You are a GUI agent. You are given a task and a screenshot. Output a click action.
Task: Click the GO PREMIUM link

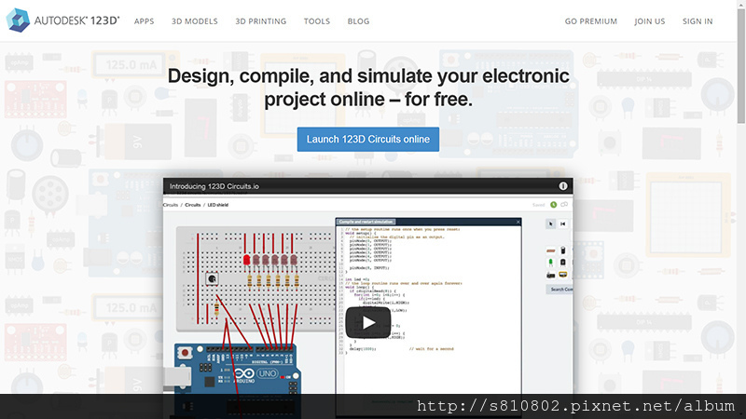pos(591,21)
